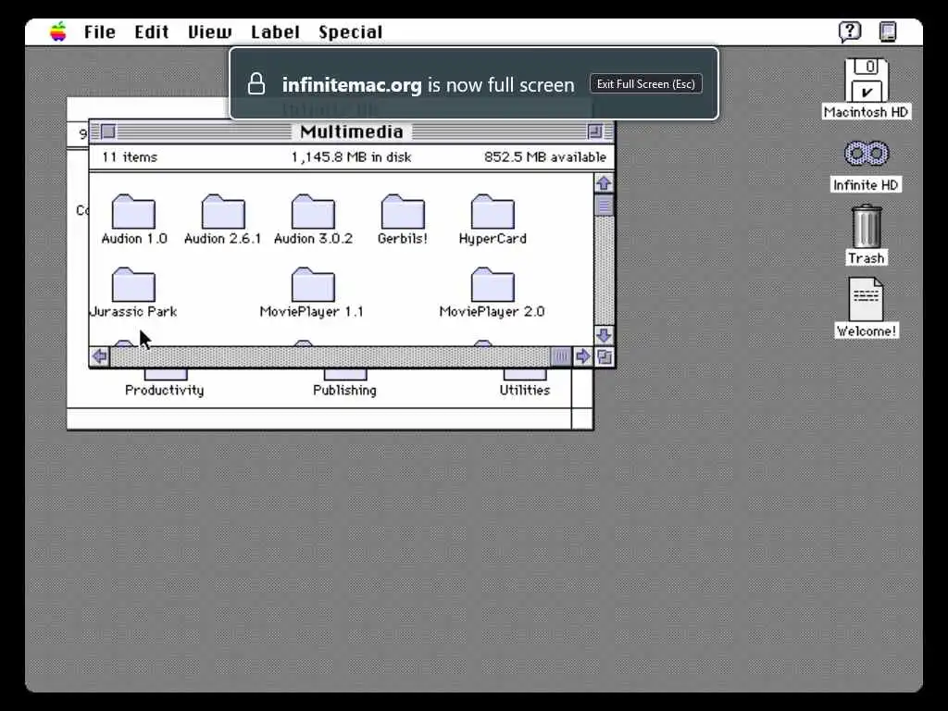The width and height of the screenshot is (948, 711).
Task: Select the Utilities folder label in back window
Action: pyautogui.click(x=525, y=391)
